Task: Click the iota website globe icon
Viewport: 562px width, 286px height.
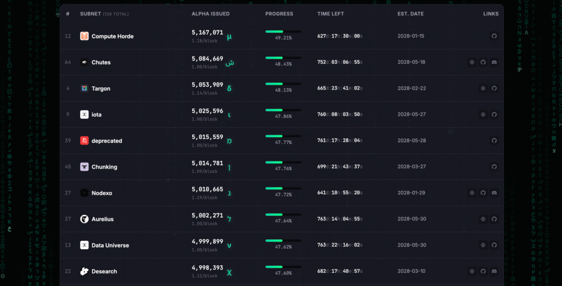Action: [483, 115]
